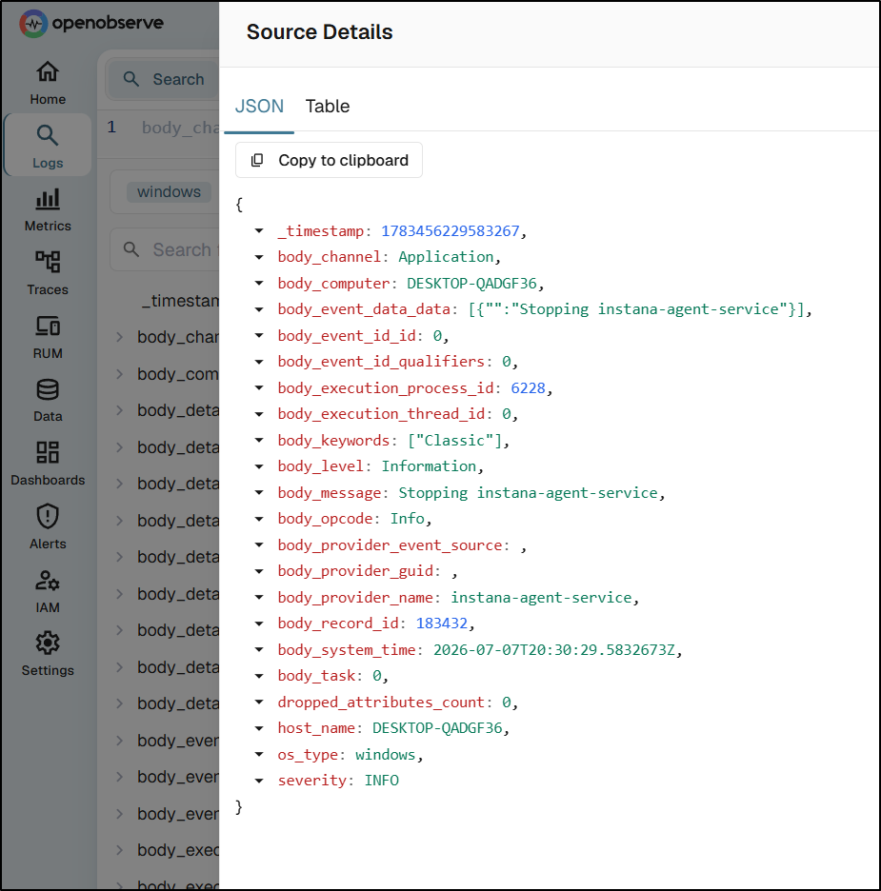881x891 pixels.
Task: Open the Metrics section icon
Action: click(48, 199)
